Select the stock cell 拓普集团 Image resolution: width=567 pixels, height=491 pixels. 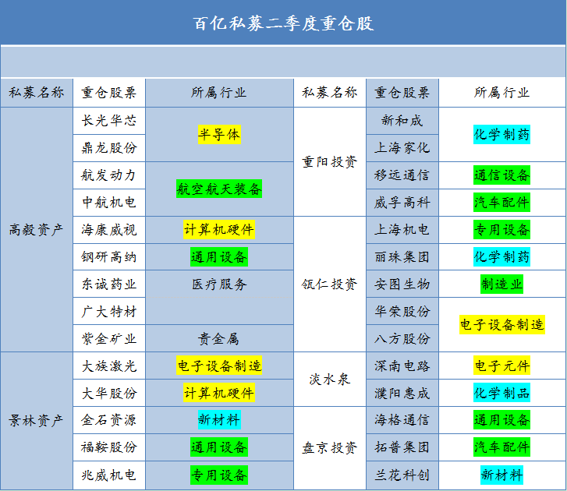pyautogui.click(x=402, y=447)
